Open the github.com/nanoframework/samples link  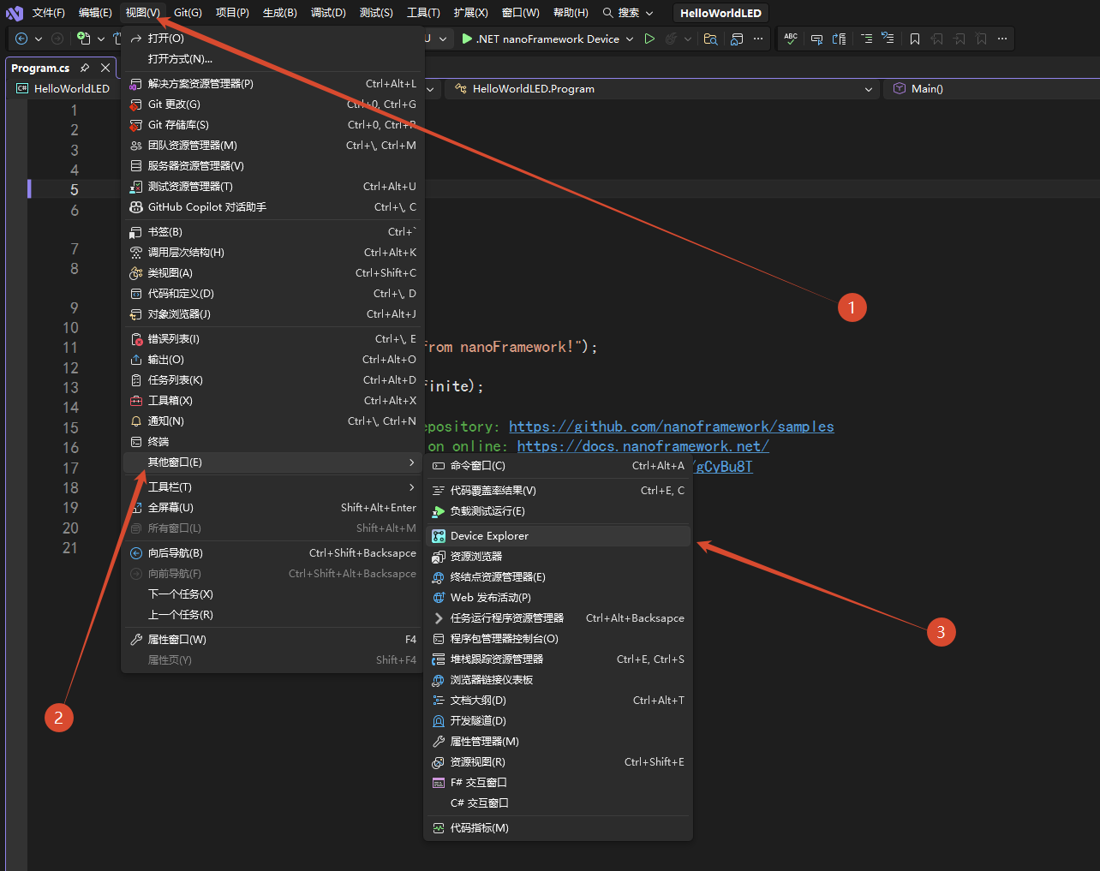(x=672, y=427)
